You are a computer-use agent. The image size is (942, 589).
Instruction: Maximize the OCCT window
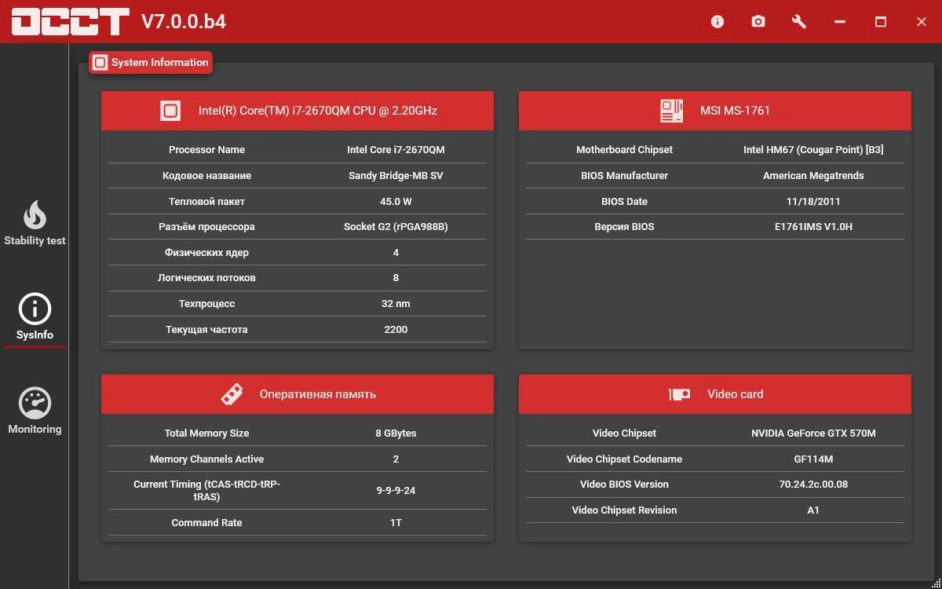click(881, 21)
